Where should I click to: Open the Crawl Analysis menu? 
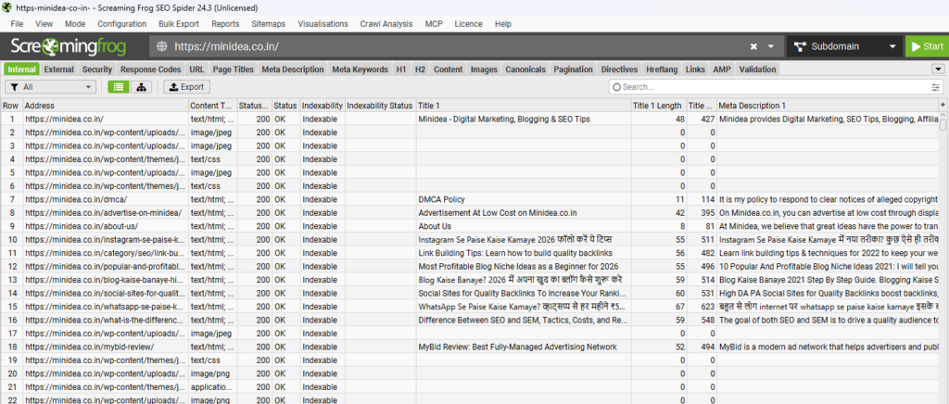coord(386,24)
